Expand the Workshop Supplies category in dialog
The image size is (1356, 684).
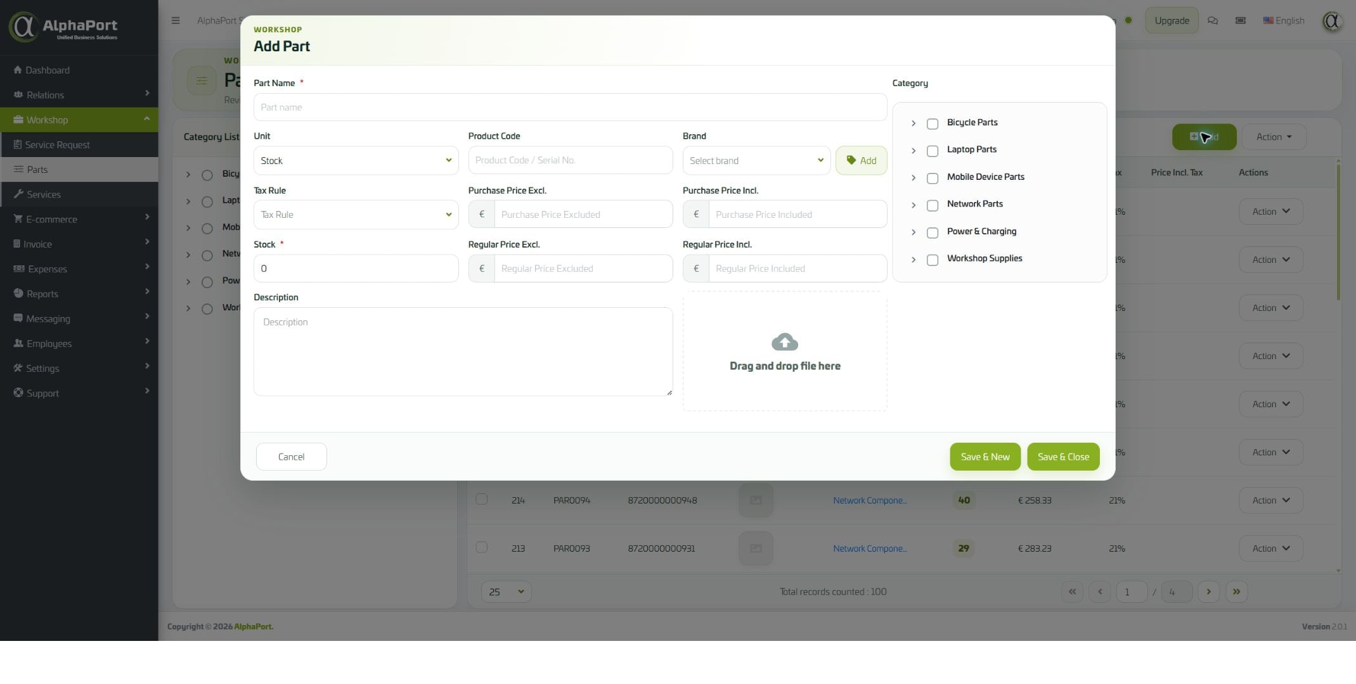click(x=914, y=260)
